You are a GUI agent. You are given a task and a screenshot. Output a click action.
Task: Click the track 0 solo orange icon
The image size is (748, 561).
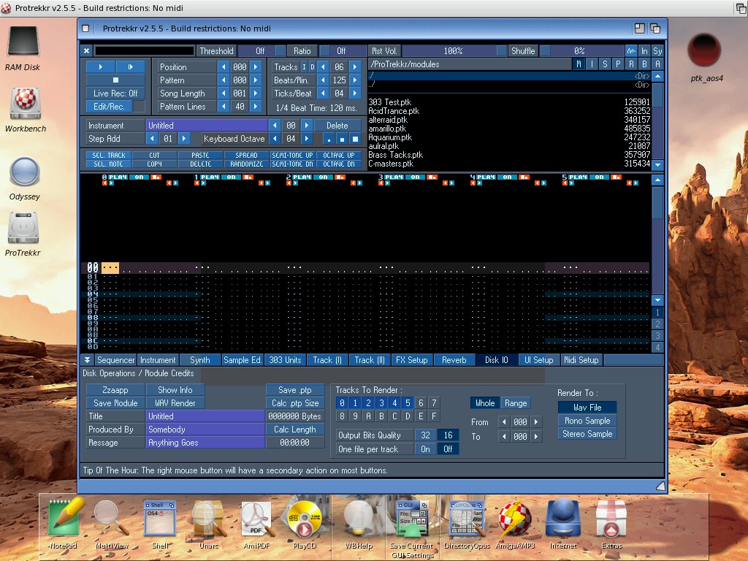pyautogui.click(x=156, y=177)
